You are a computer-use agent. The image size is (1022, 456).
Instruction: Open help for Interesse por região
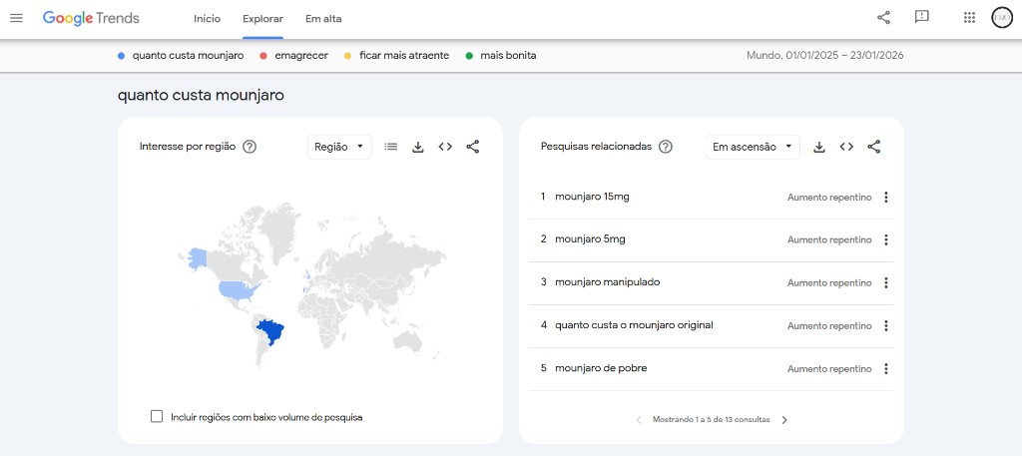250,147
